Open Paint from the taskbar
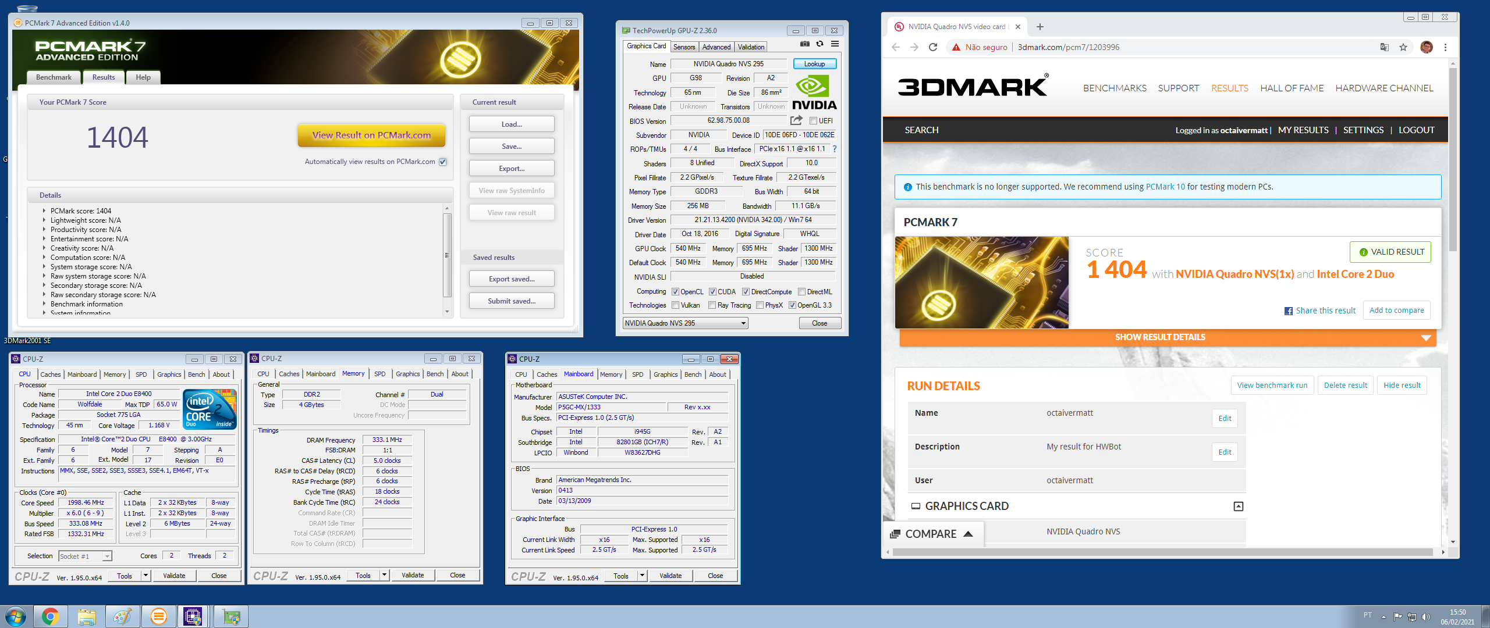This screenshot has width=1490, height=628. click(122, 616)
